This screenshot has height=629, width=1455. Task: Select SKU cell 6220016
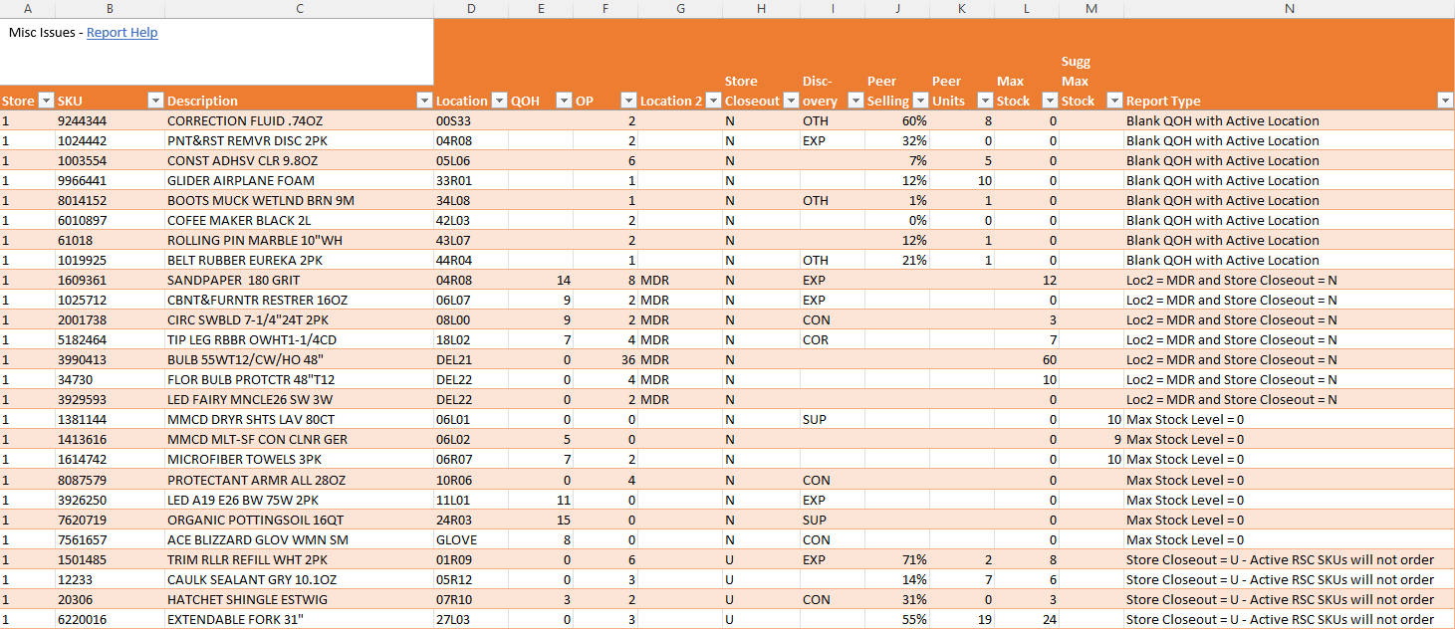click(110, 619)
